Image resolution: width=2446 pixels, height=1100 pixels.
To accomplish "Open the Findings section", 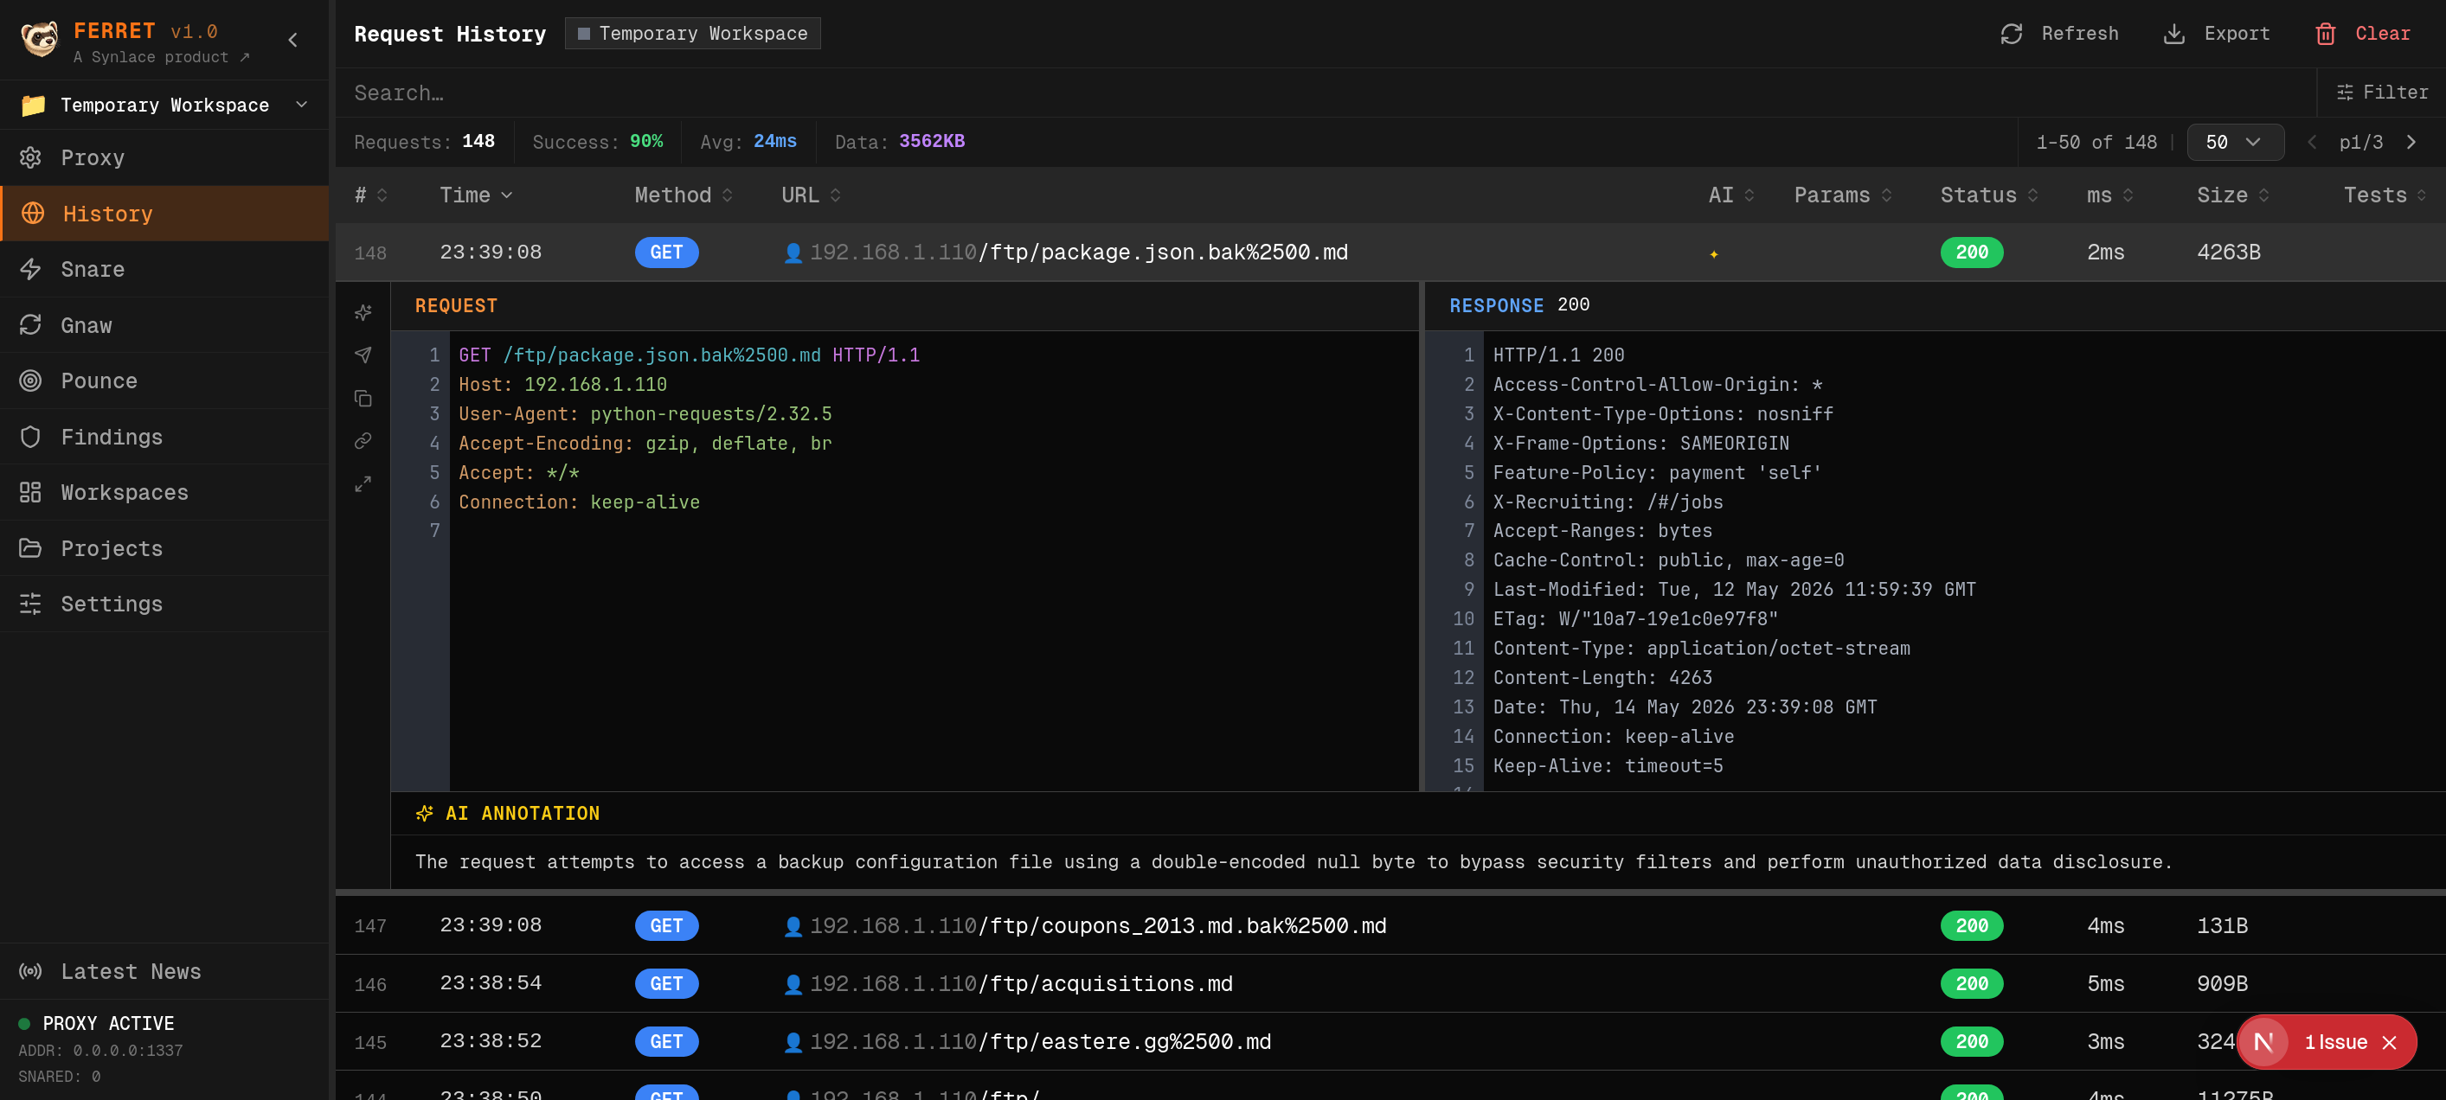I will 164,437.
